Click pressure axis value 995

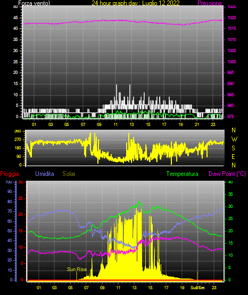pyautogui.click(x=230, y=72)
